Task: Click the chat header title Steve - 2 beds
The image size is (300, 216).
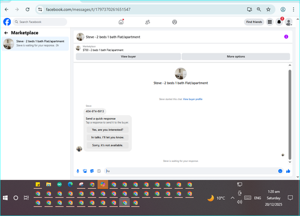Action: (113, 37)
